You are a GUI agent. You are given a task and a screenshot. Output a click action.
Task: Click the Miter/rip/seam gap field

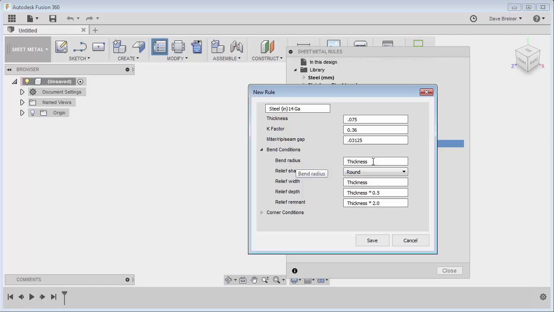[375, 140]
